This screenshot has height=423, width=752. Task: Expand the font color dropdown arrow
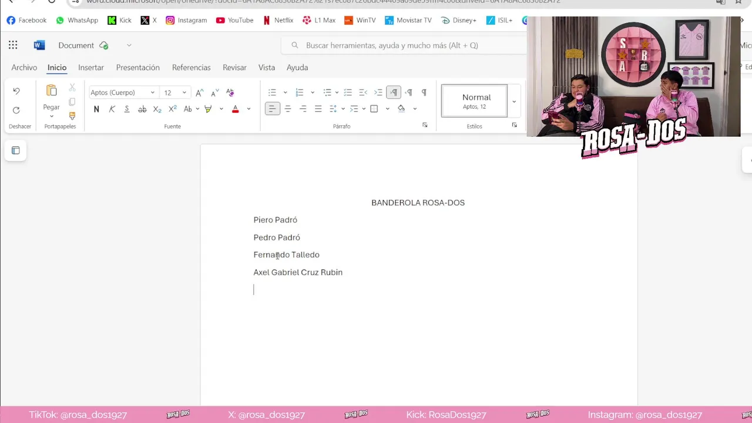pos(249,109)
